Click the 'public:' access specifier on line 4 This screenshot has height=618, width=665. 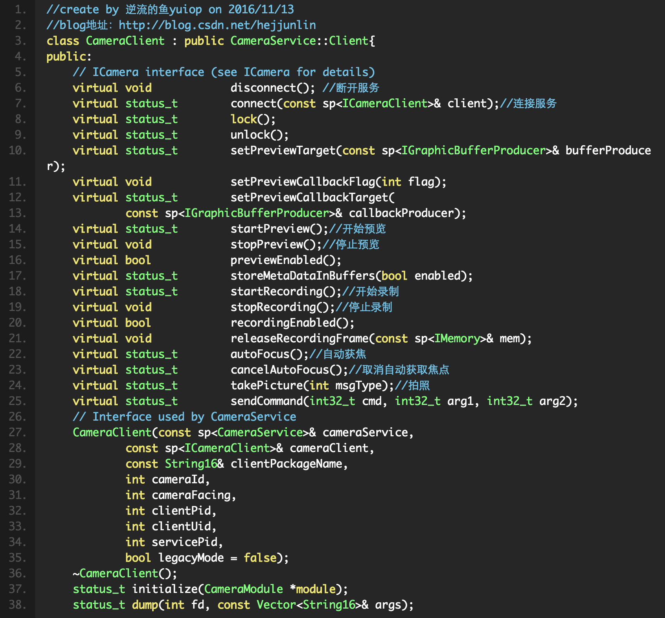tap(69, 56)
